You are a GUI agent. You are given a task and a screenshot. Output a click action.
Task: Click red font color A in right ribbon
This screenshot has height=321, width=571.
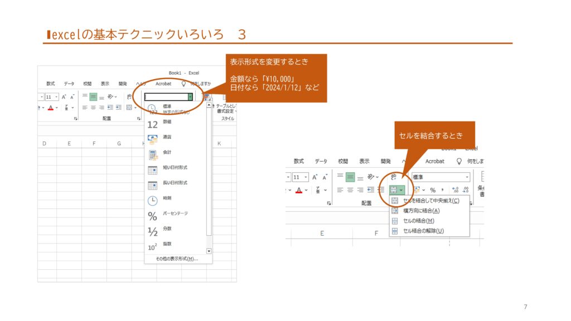[x=298, y=190]
